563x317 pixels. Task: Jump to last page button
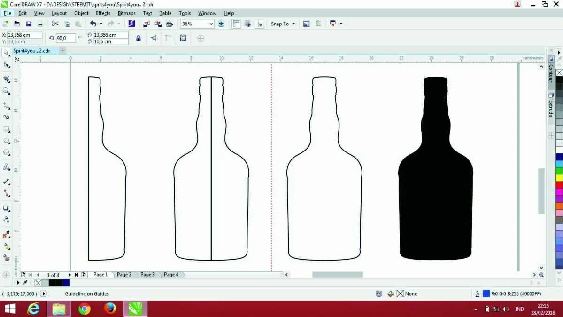tap(76, 275)
